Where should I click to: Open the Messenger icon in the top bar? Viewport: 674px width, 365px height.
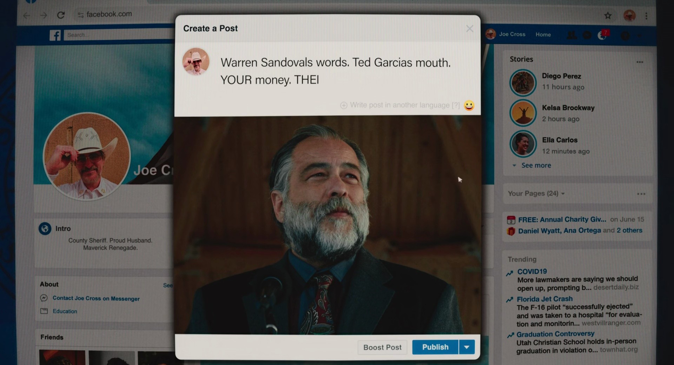click(x=587, y=35)
